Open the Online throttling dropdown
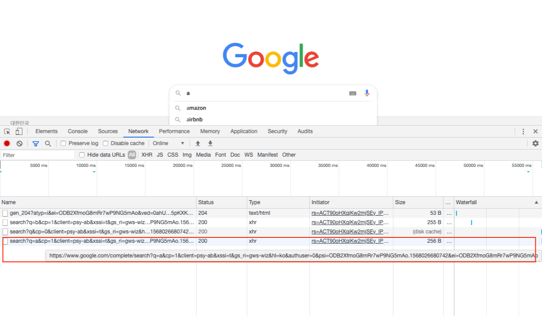Image resolution: width=542 pixels, height=316 pixels. (169, 143)
